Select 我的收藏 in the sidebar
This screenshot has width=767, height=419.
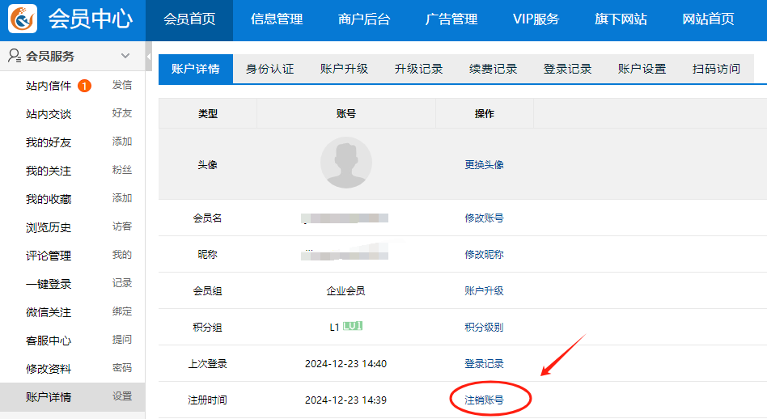click(x=49, y=199)
